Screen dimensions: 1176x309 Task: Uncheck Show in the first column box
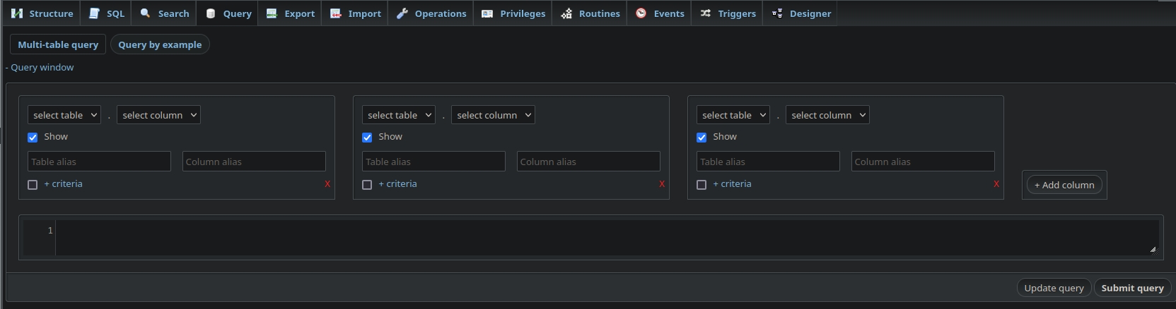point(33,138)
